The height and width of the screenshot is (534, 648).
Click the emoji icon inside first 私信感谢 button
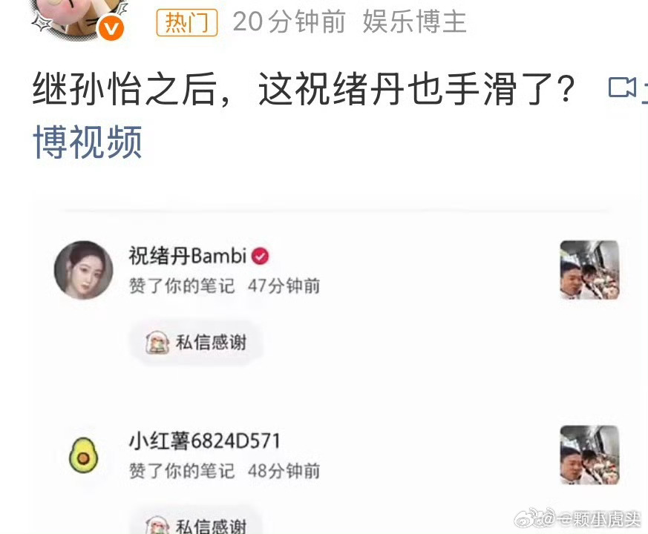157,343
